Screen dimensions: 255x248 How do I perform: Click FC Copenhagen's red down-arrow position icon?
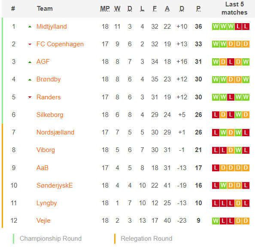tap(30, 44)
